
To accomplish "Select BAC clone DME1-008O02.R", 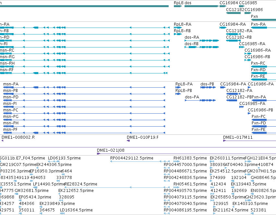I will point(18,137).
